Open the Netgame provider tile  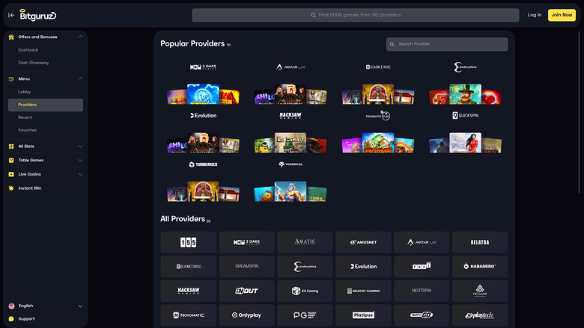click(480, 291)
